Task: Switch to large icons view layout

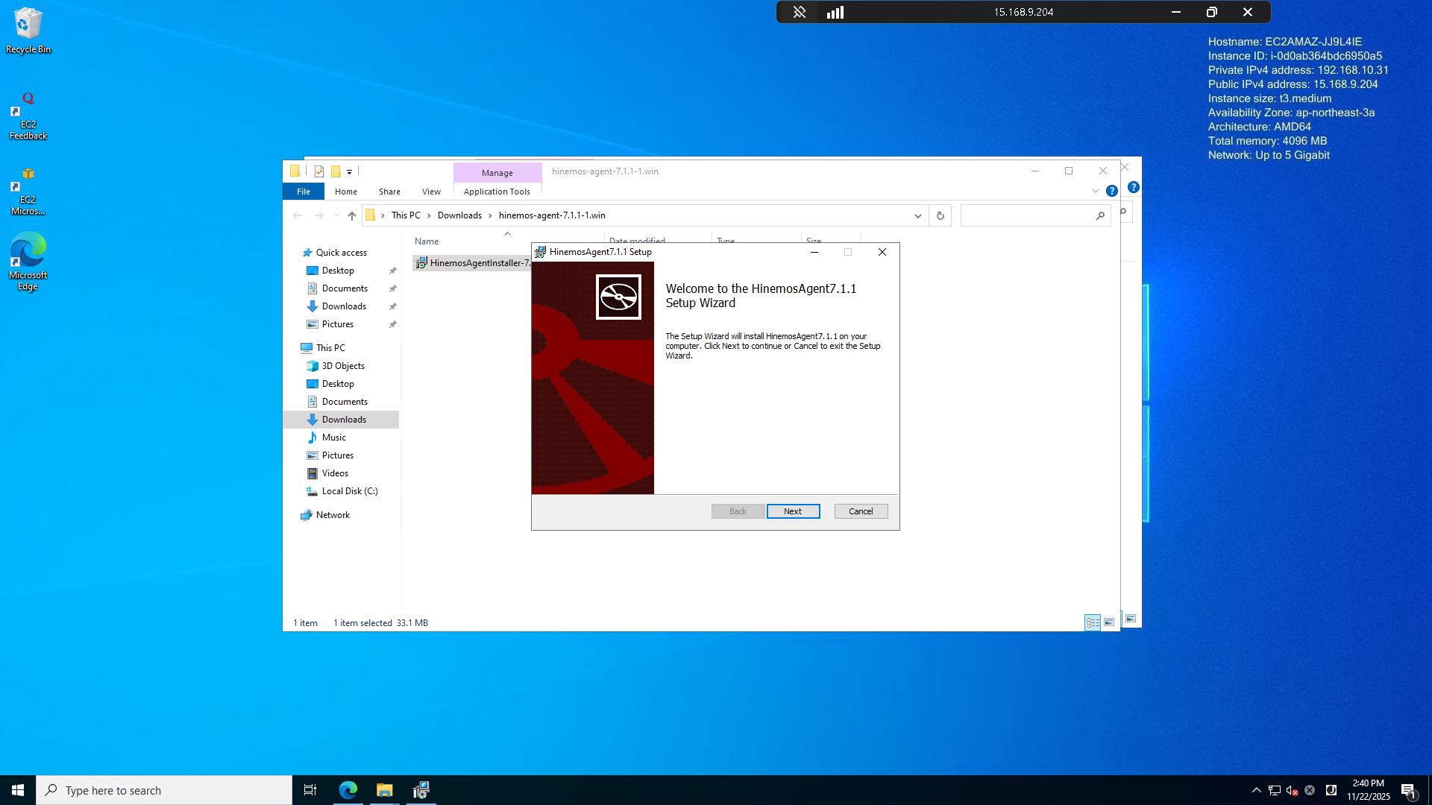Action: [1109, 622]
